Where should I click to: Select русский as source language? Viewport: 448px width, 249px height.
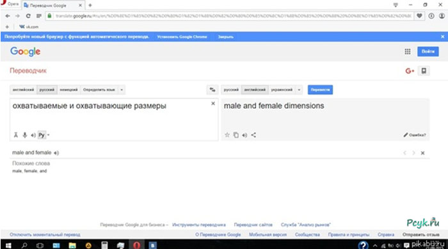click(x=47, y=90)
